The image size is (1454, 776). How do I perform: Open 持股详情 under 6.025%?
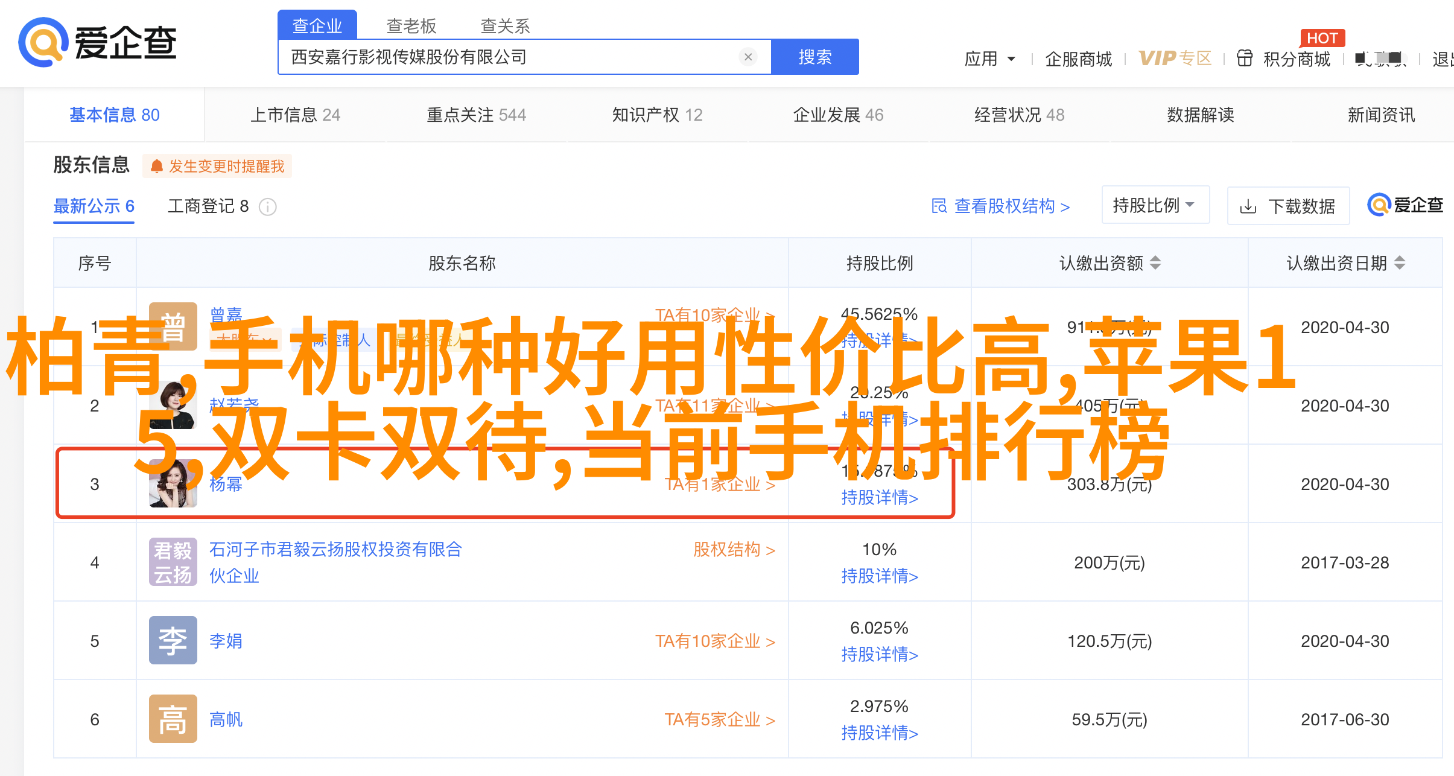880,655
